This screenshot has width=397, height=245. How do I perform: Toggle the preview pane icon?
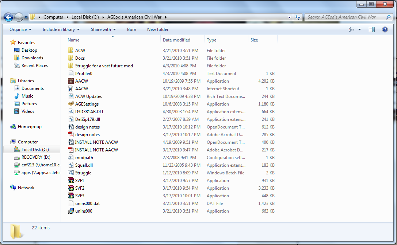(371, 29)
